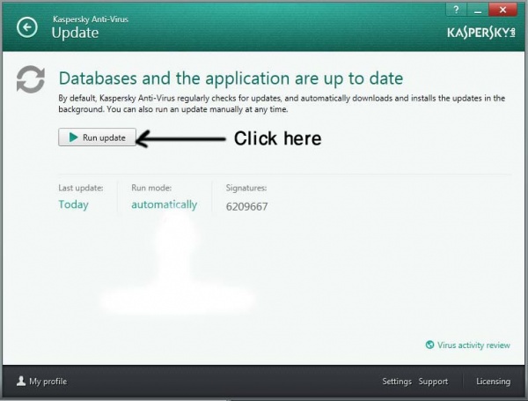Click the My profile person icon
The image size is (528, 401).
point(21,381)
